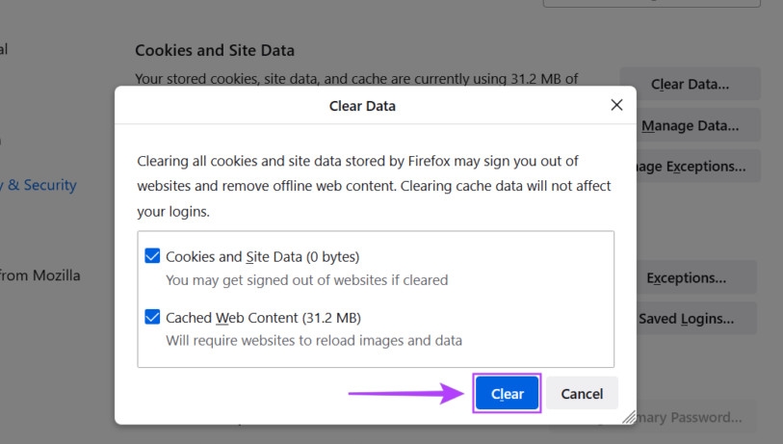The height and width of the screenshot is (444, 783).
Task: Close the Clear Data dialog with X
Action: coord(616,105)
